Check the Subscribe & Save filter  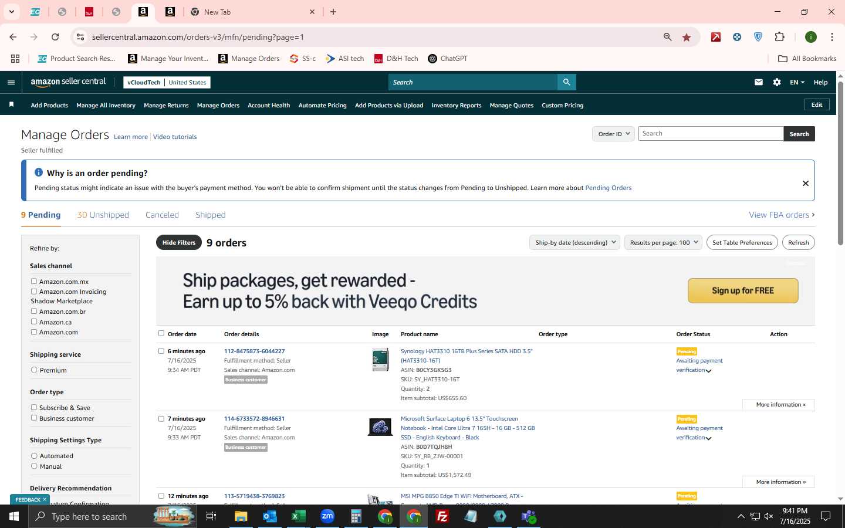(34, 408)
